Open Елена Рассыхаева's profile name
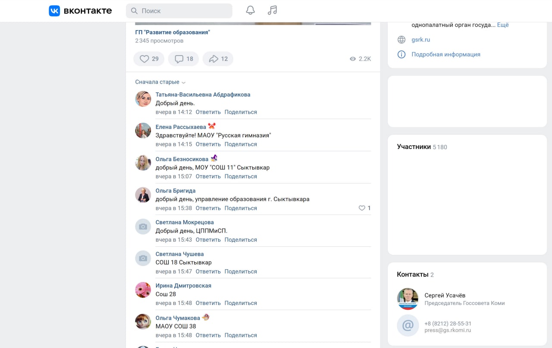The height and width of the screenshot is (348, 552). pyautogui.click(x=181, y=127)
